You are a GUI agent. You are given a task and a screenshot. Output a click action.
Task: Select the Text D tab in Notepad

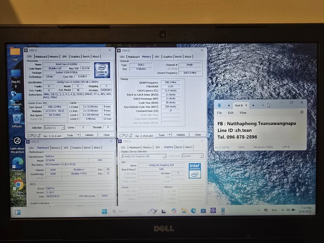[x=241, y=105]
